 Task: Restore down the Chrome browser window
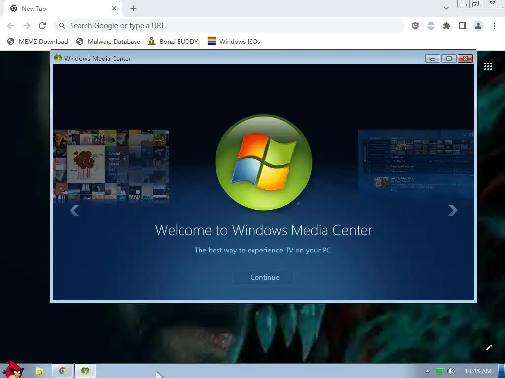tap(476, 4)
